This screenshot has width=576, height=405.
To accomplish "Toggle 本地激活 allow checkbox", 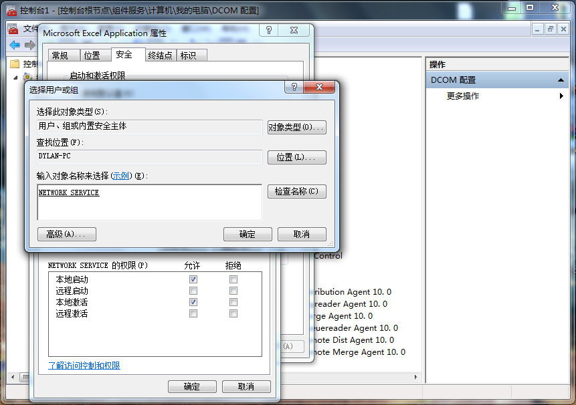I will [193, 302].
